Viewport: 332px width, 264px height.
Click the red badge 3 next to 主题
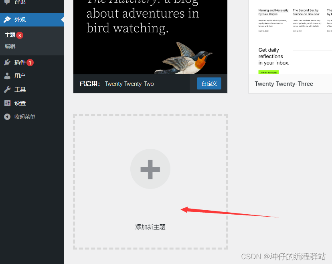(20, 35)
